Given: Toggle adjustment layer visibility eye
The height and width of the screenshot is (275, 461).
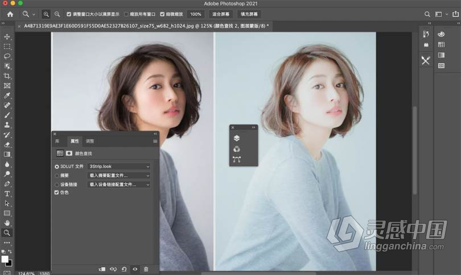Looking at the screenshot, I should click(x=135, y=269).
